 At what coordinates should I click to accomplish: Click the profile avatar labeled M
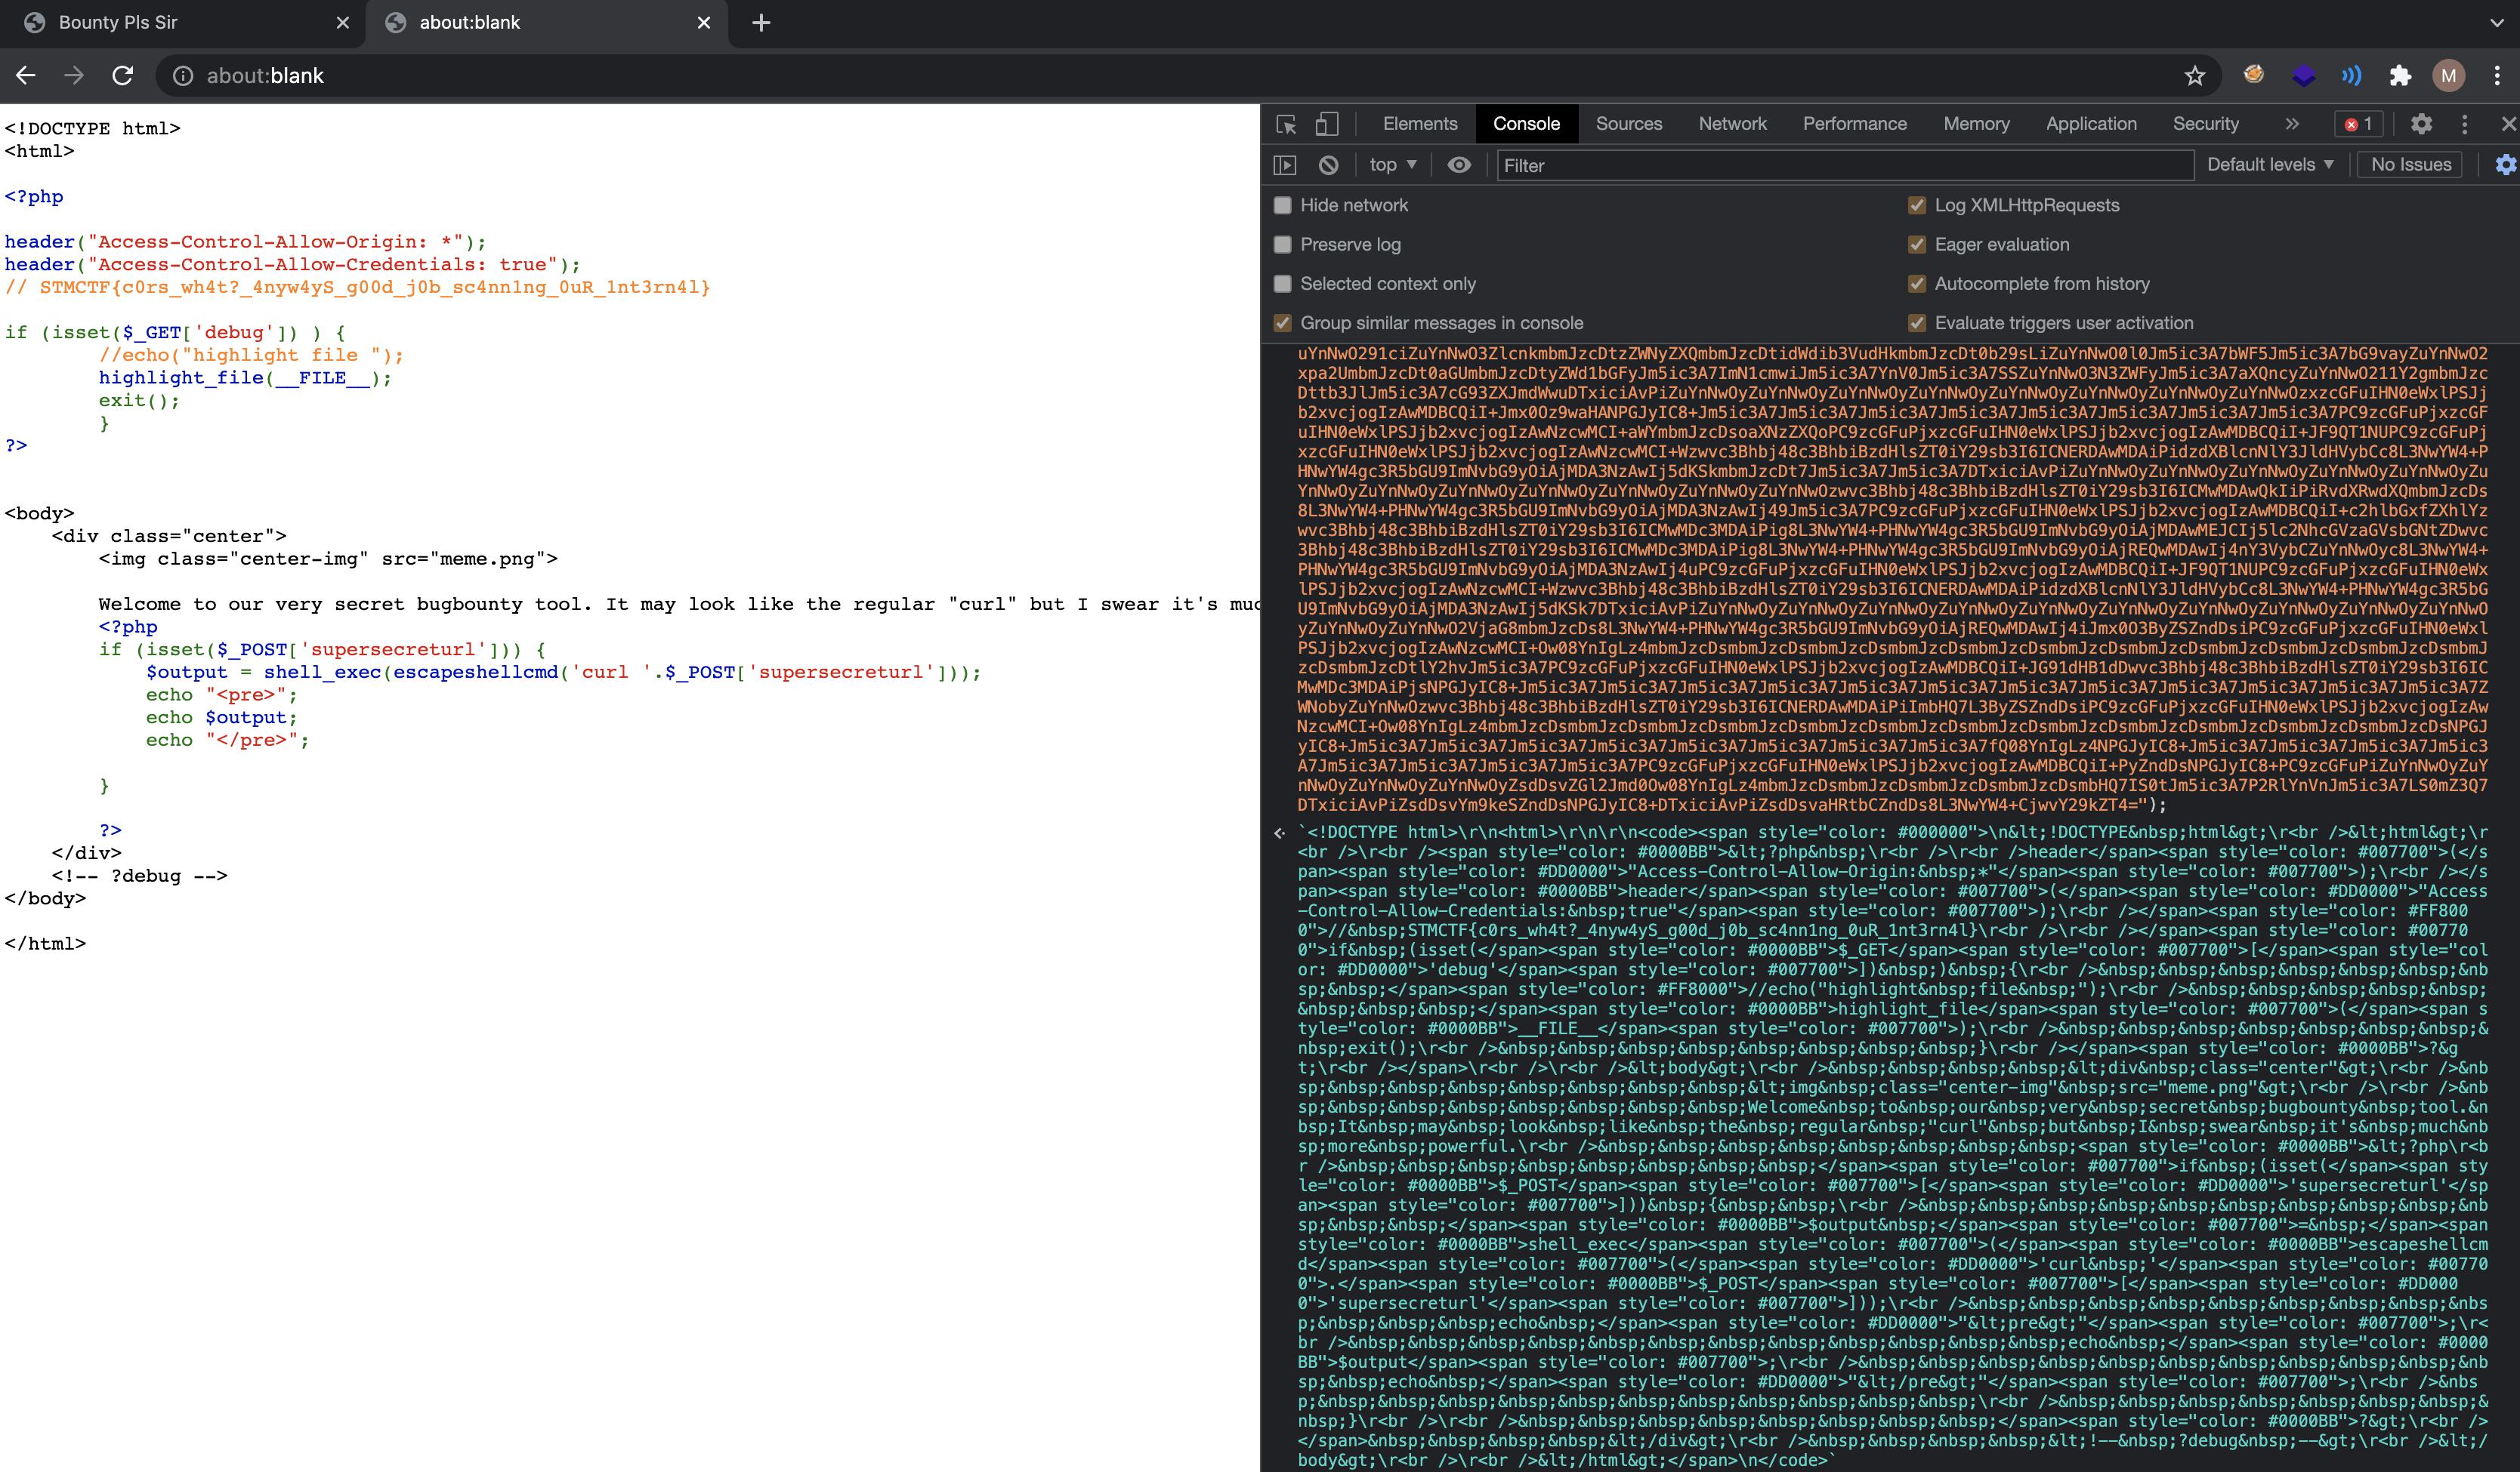coord(2448,76)
